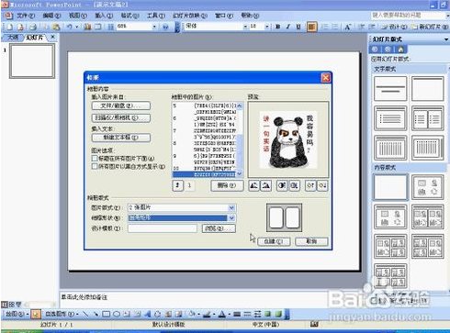Click the Select Objects pointer icon
450x333 pixels.
36,314
